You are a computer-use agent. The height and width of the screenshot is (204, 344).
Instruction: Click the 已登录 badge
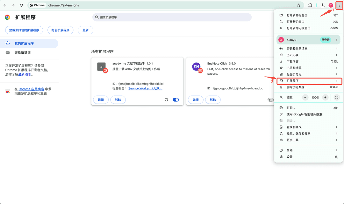coord(326,40)
